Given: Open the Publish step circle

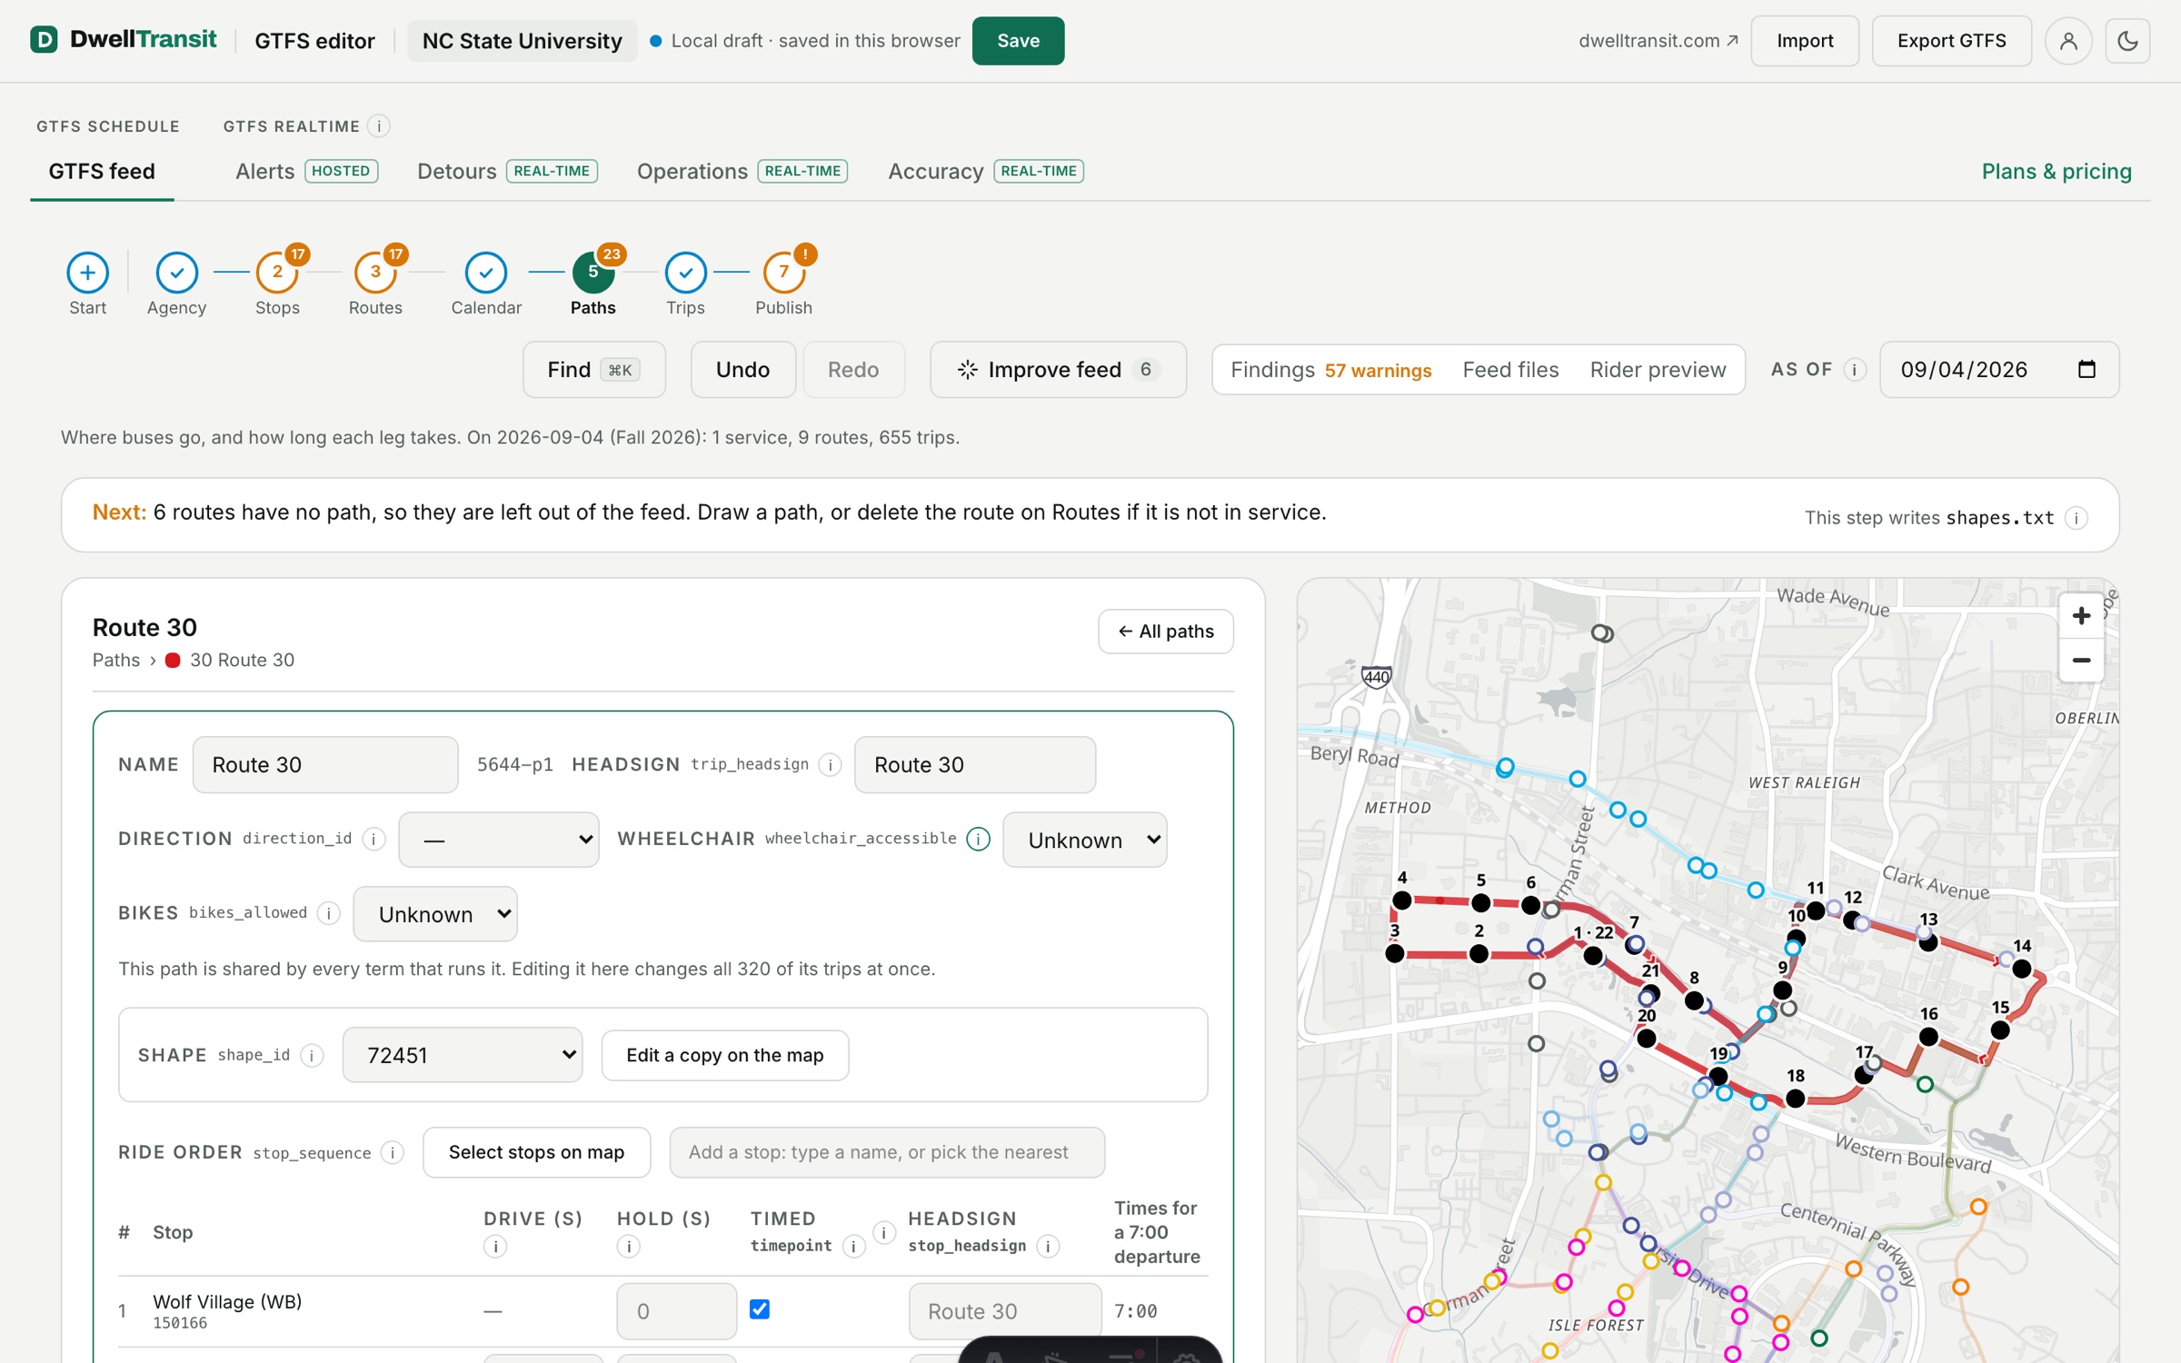Looking at the screenshot, I should pyautogui.click(x=783, y=272).
